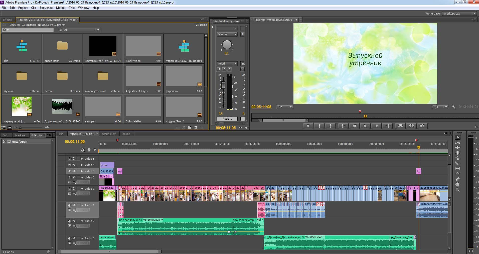
Task: Open the Sequence menu
Action: [46, 8]
